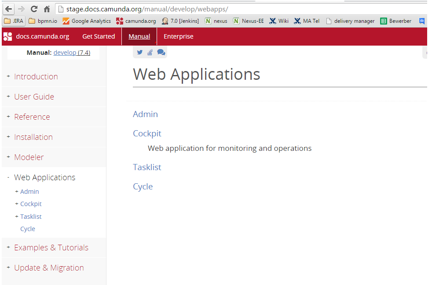This screenshot has width=432, height=285.
Task: Expand the User Guide section plus sign
Action: point(8,96)
